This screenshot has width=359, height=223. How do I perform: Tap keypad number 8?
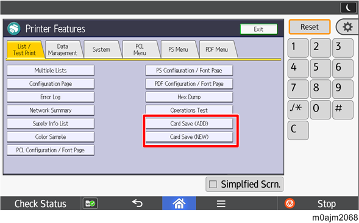pos(321,89)
